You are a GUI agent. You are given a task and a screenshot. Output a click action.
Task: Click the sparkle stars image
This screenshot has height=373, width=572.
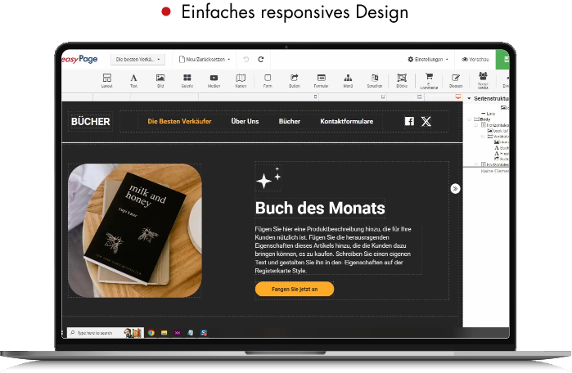(x=268, y=178)
